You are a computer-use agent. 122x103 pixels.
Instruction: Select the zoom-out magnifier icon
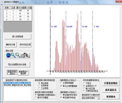(x=18, y=55)
